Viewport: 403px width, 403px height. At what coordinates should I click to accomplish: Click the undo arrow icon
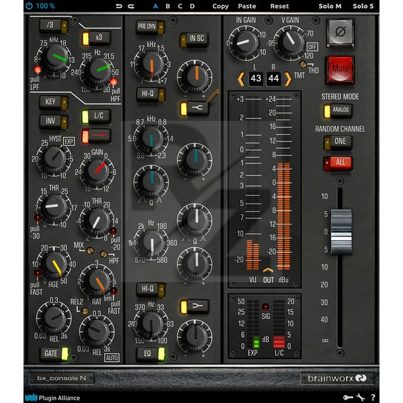tap(119, 6)
